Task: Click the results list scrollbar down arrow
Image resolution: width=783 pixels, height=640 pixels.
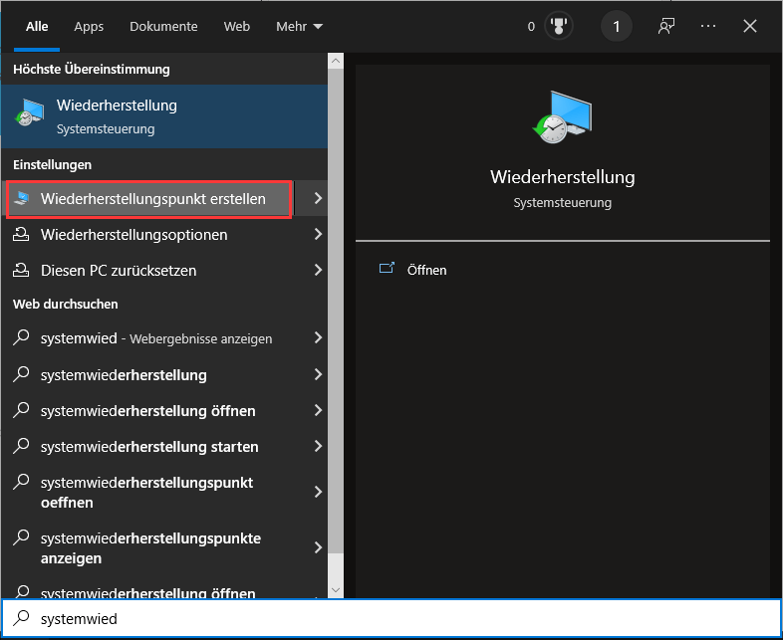Action: (x=336, y=590)
